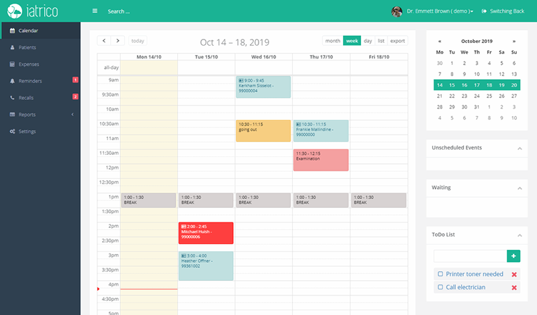This screenshot has width=537, height=315.
Task: Click the Reminders red badge 1
Action: [x=75, y=80]
